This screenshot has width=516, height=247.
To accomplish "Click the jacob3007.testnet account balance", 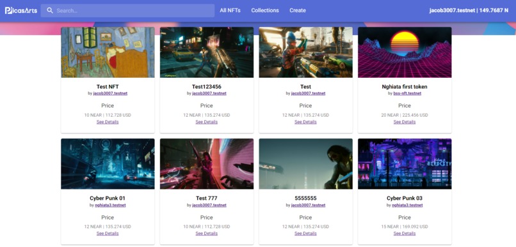I will click(469, 10).
